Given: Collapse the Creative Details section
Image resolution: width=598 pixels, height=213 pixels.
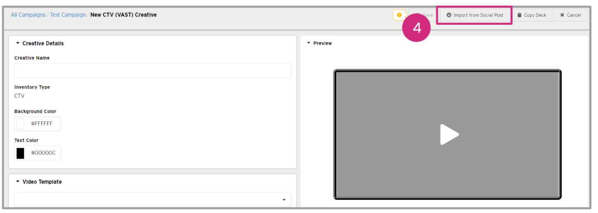Looking at the screenshot, I should coord(18,43).
